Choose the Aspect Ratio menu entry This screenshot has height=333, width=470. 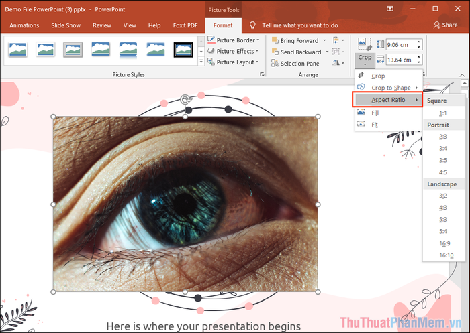[389, 100]
